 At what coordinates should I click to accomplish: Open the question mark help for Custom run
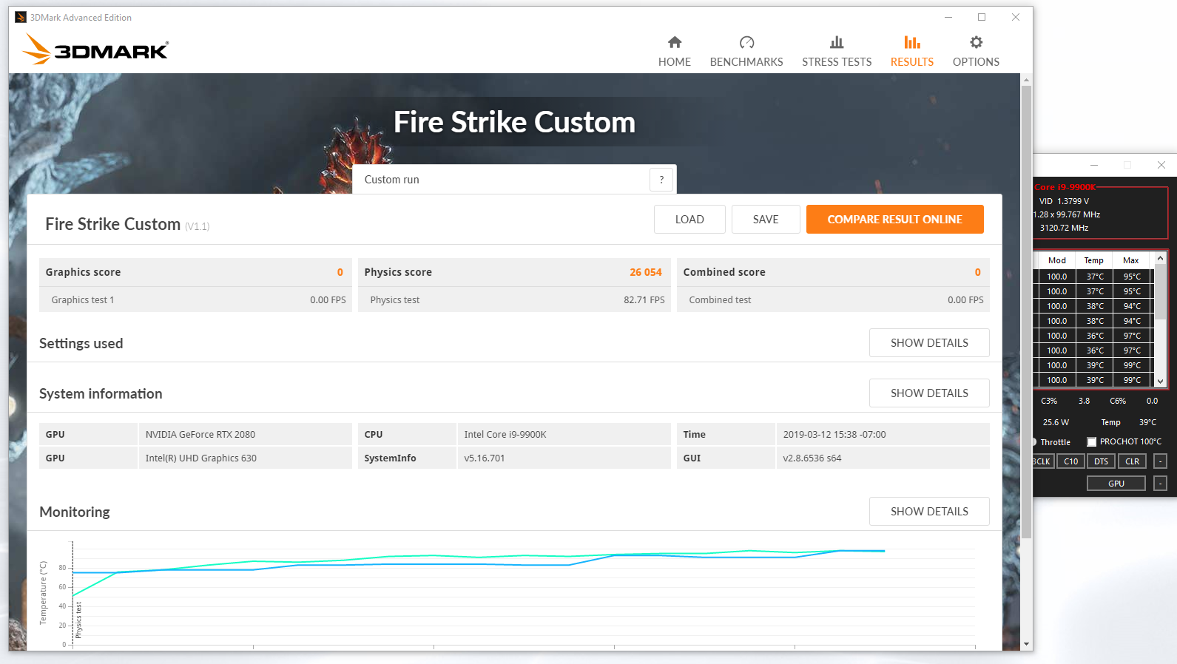tap(661, 180)
